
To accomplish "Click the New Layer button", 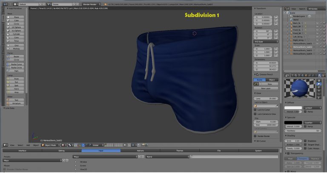I will pos(266,88).
